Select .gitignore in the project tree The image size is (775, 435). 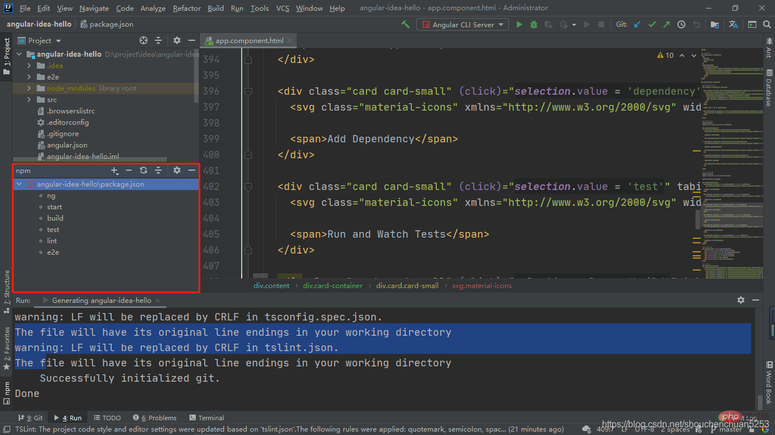pyautogui.click(x=63, y=134)
